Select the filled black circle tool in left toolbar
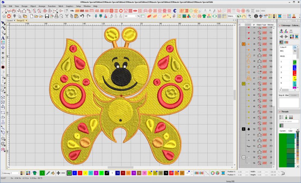 [x=3, y=67]
